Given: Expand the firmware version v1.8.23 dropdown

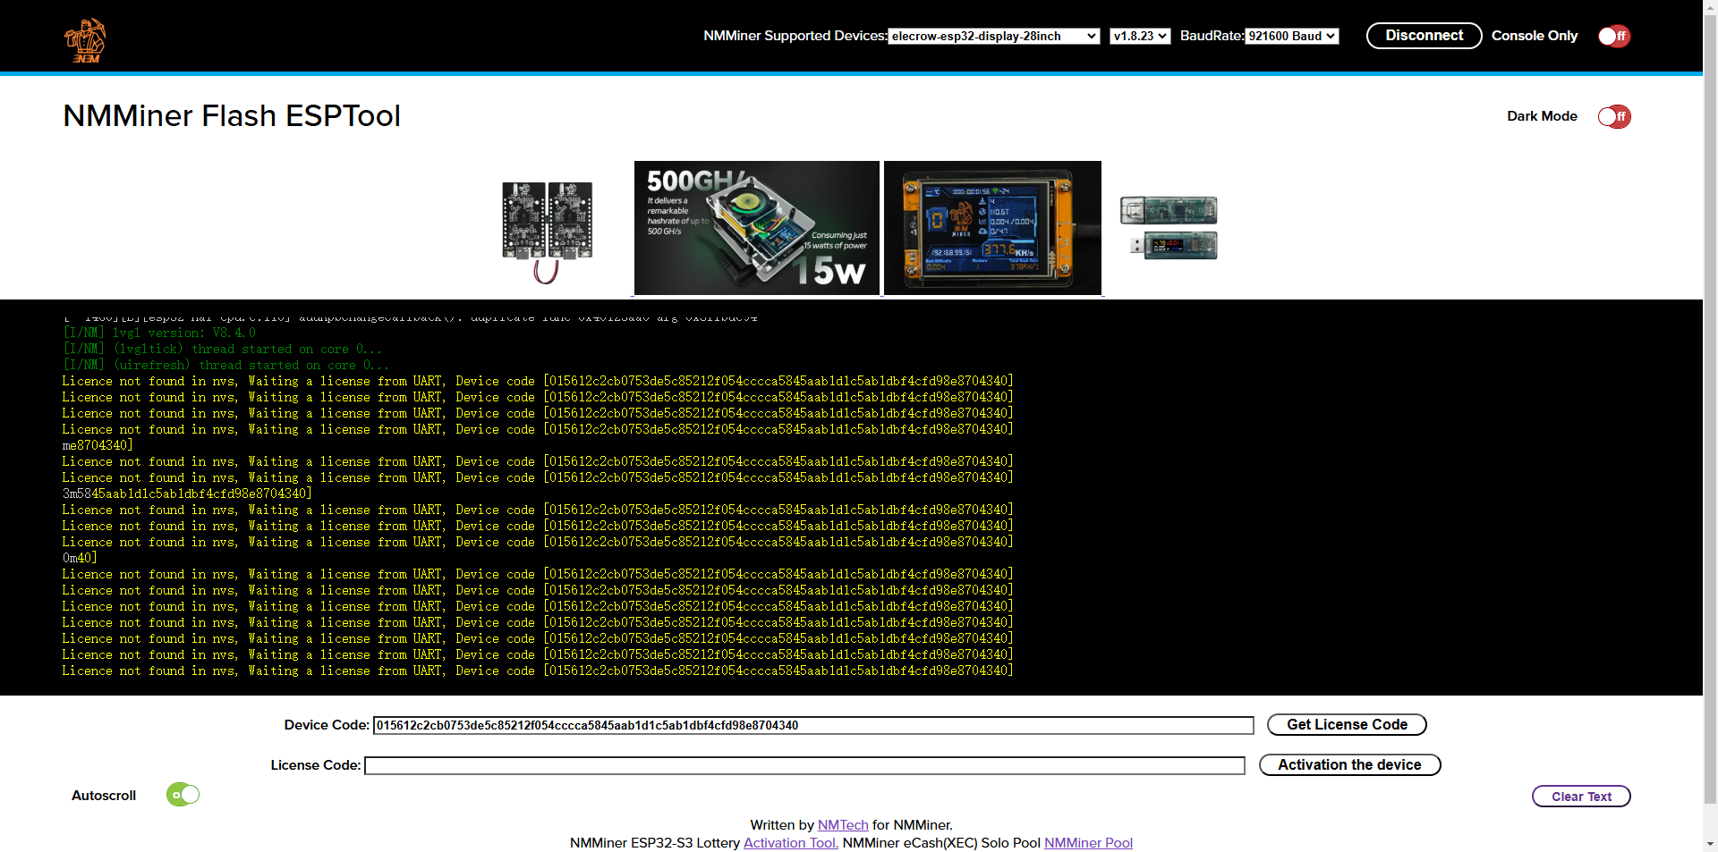Looking at the screenshot, I should 1139,37.
